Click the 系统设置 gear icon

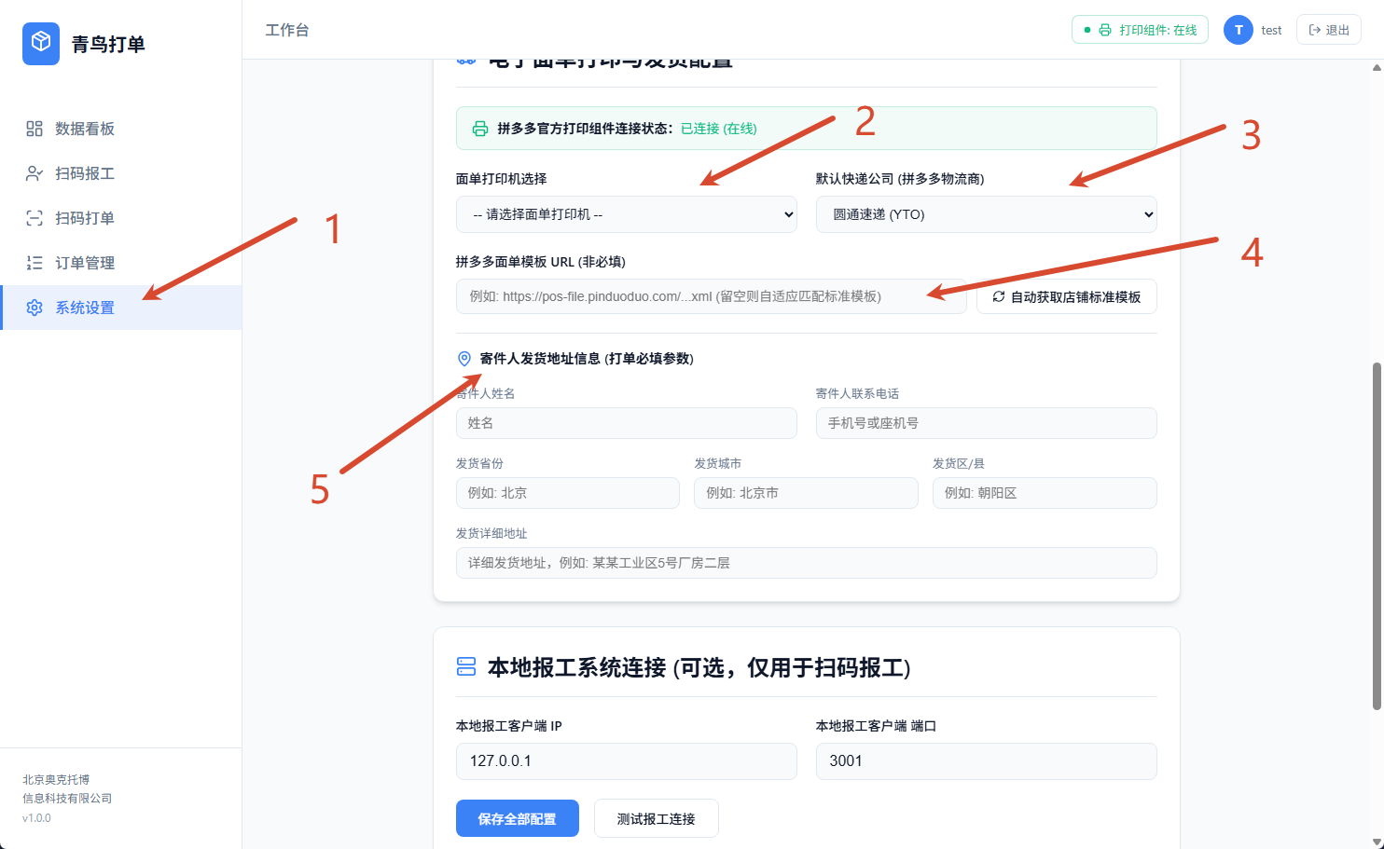click(35, 308)
